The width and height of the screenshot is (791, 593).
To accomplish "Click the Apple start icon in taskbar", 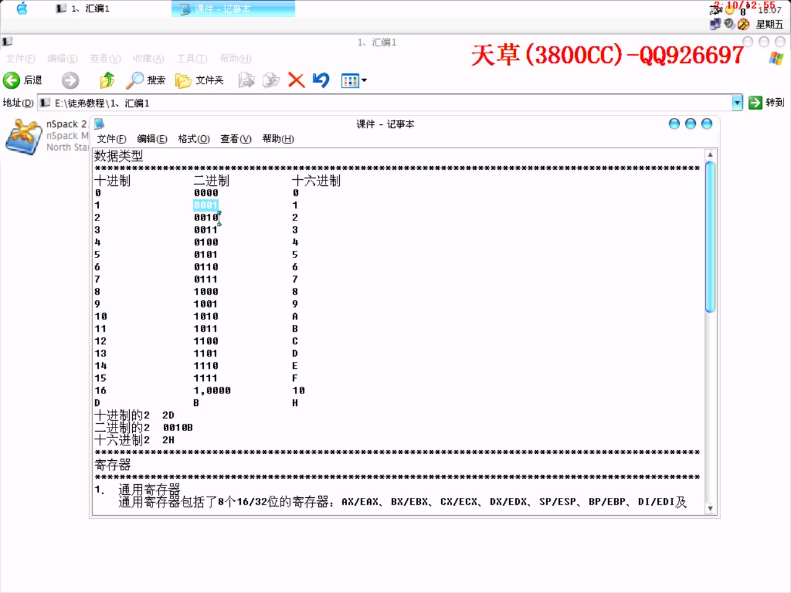I will coord(22,9).
